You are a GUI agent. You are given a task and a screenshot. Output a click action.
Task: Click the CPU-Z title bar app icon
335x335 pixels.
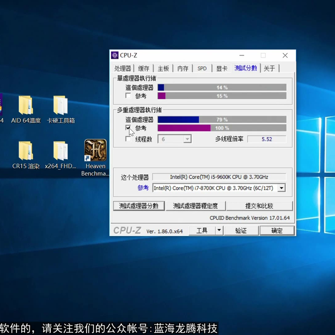(114, 55)
